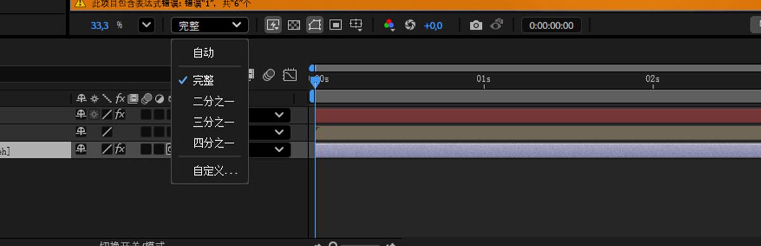This screenshot has width=761, height=246.
Task: Select the tan layer bar in timeline
Action: (538, 133)
